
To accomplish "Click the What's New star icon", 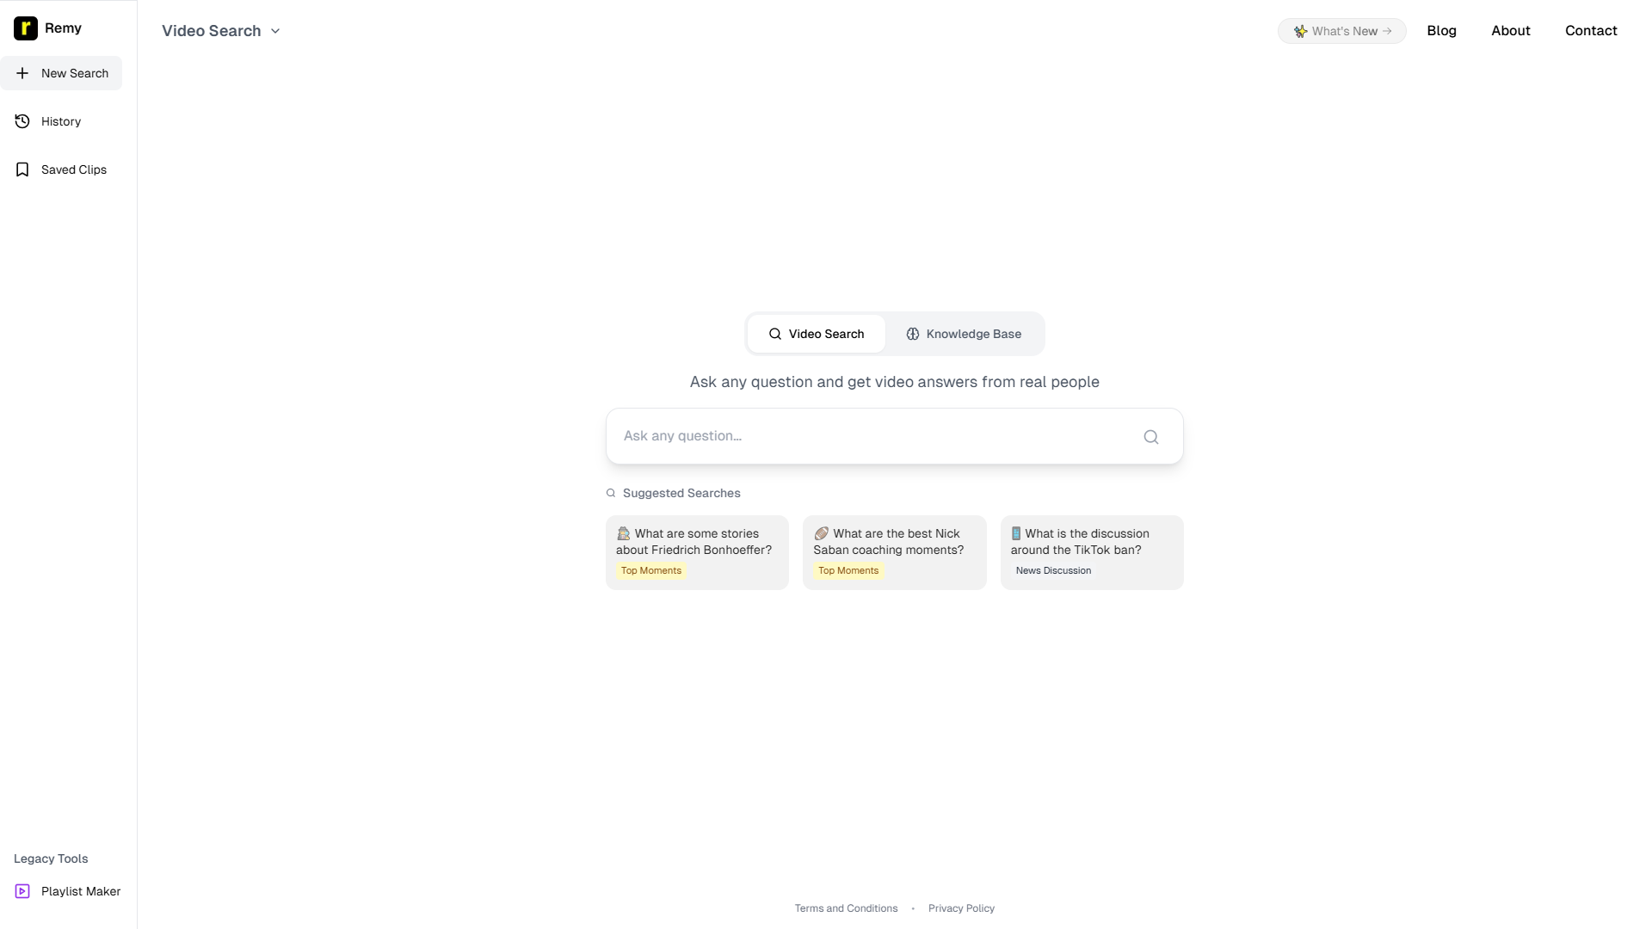I will coord(1302,31).
